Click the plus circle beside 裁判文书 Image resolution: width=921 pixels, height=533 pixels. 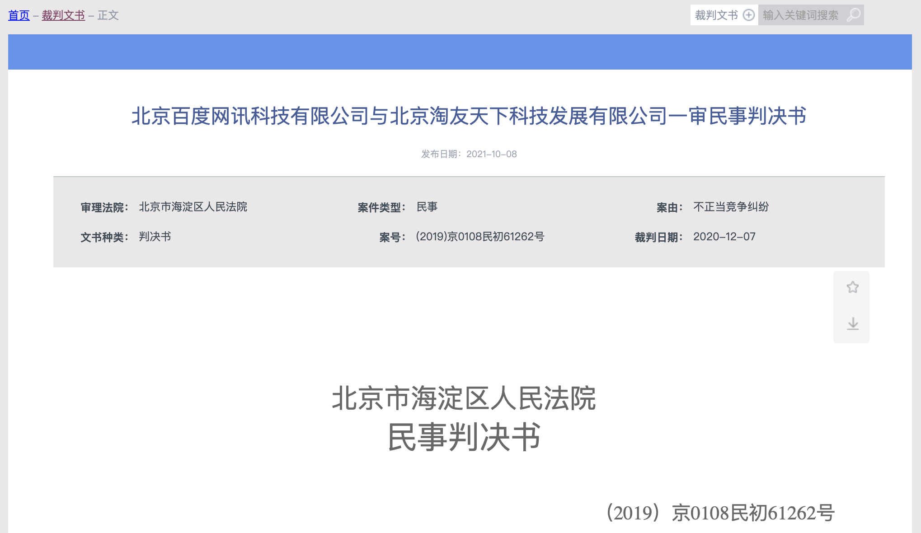749,15
